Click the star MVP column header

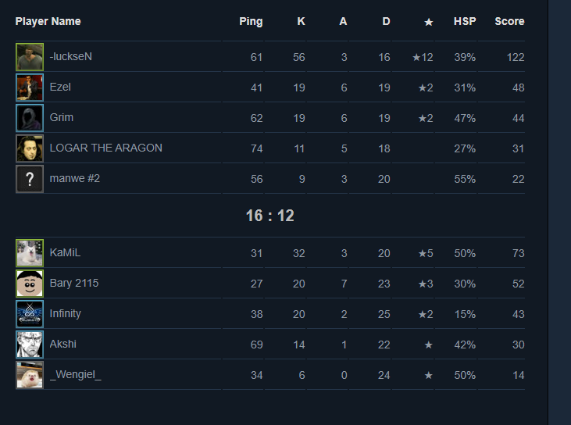pyautogui.click(x=428, y=22)
